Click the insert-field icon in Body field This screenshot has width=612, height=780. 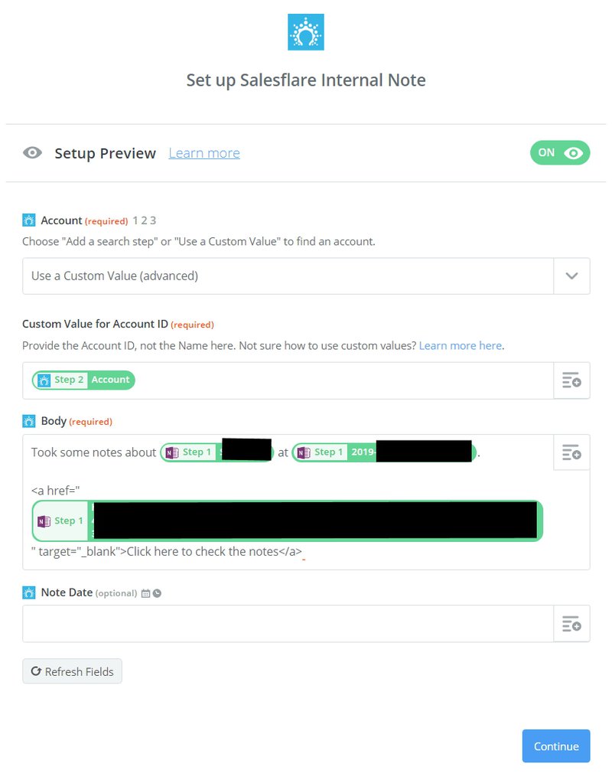pos(571,452)
